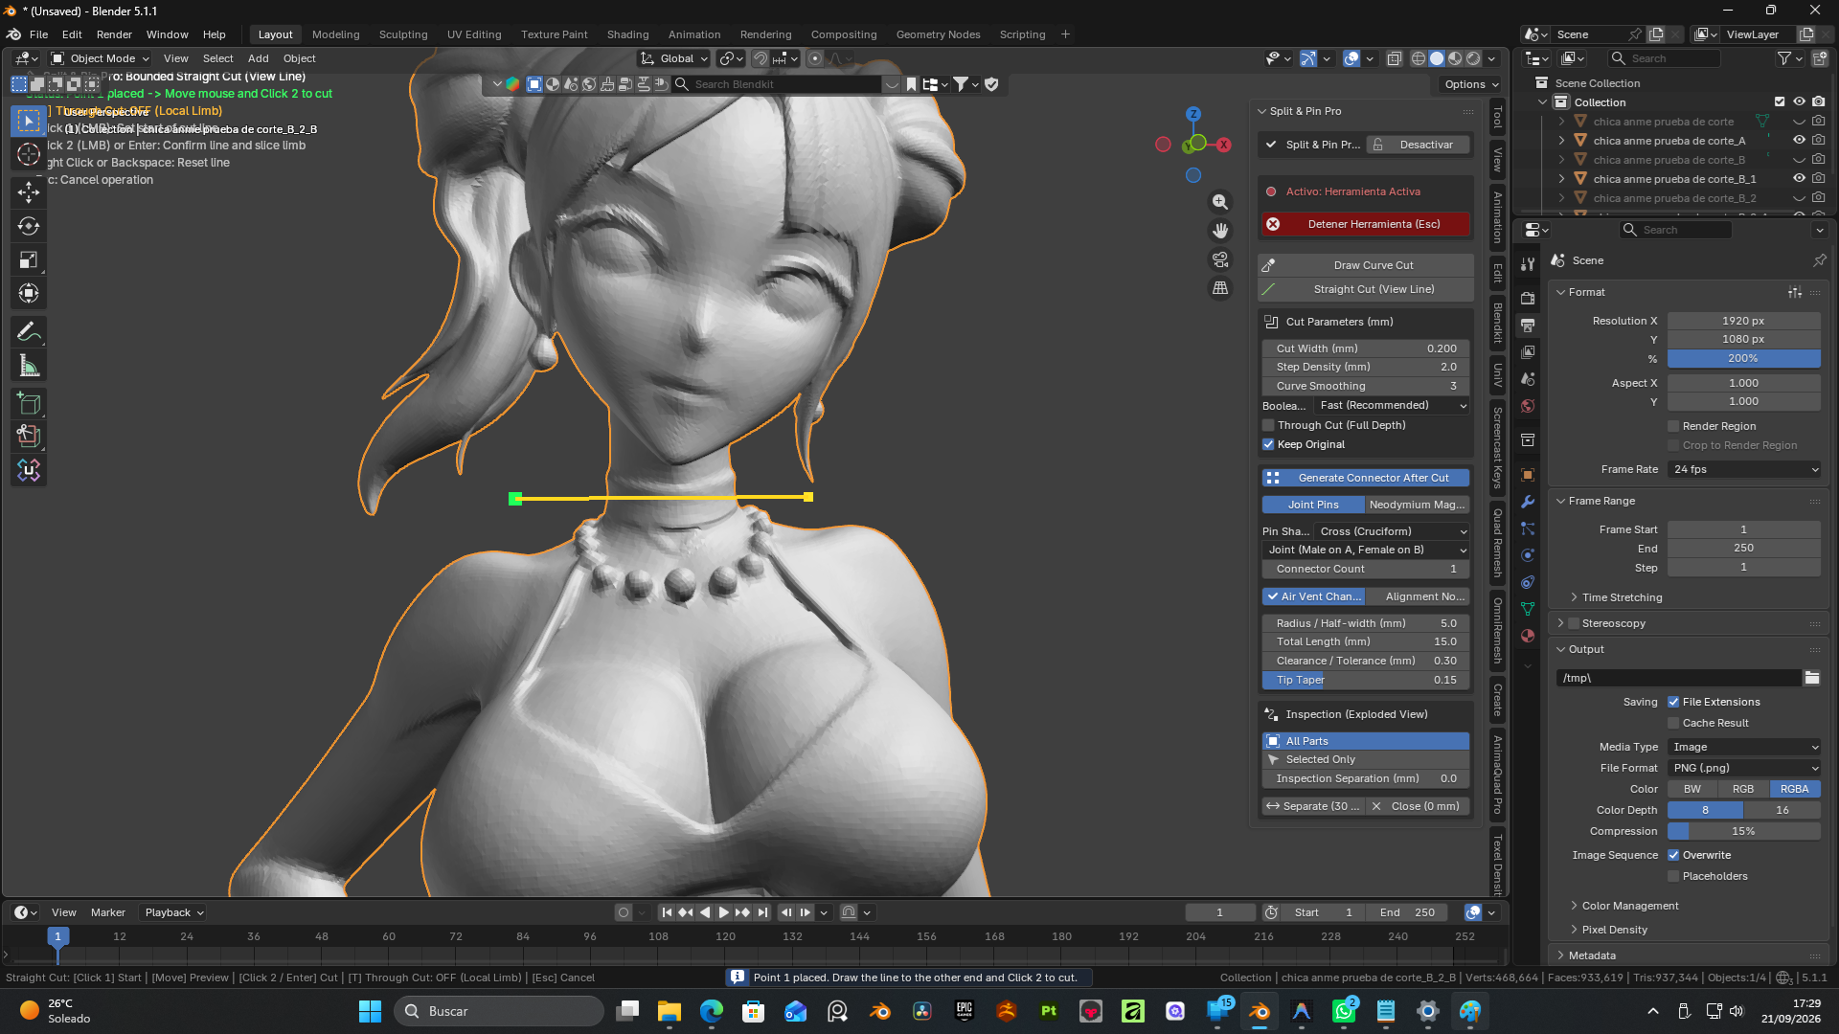Screen dimensions: 1839x1034
Task: Jump to the first frame
Action: click(x=667, y=912)
